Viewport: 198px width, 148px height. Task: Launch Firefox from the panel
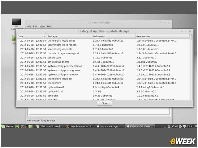click(x=23, y=126)
